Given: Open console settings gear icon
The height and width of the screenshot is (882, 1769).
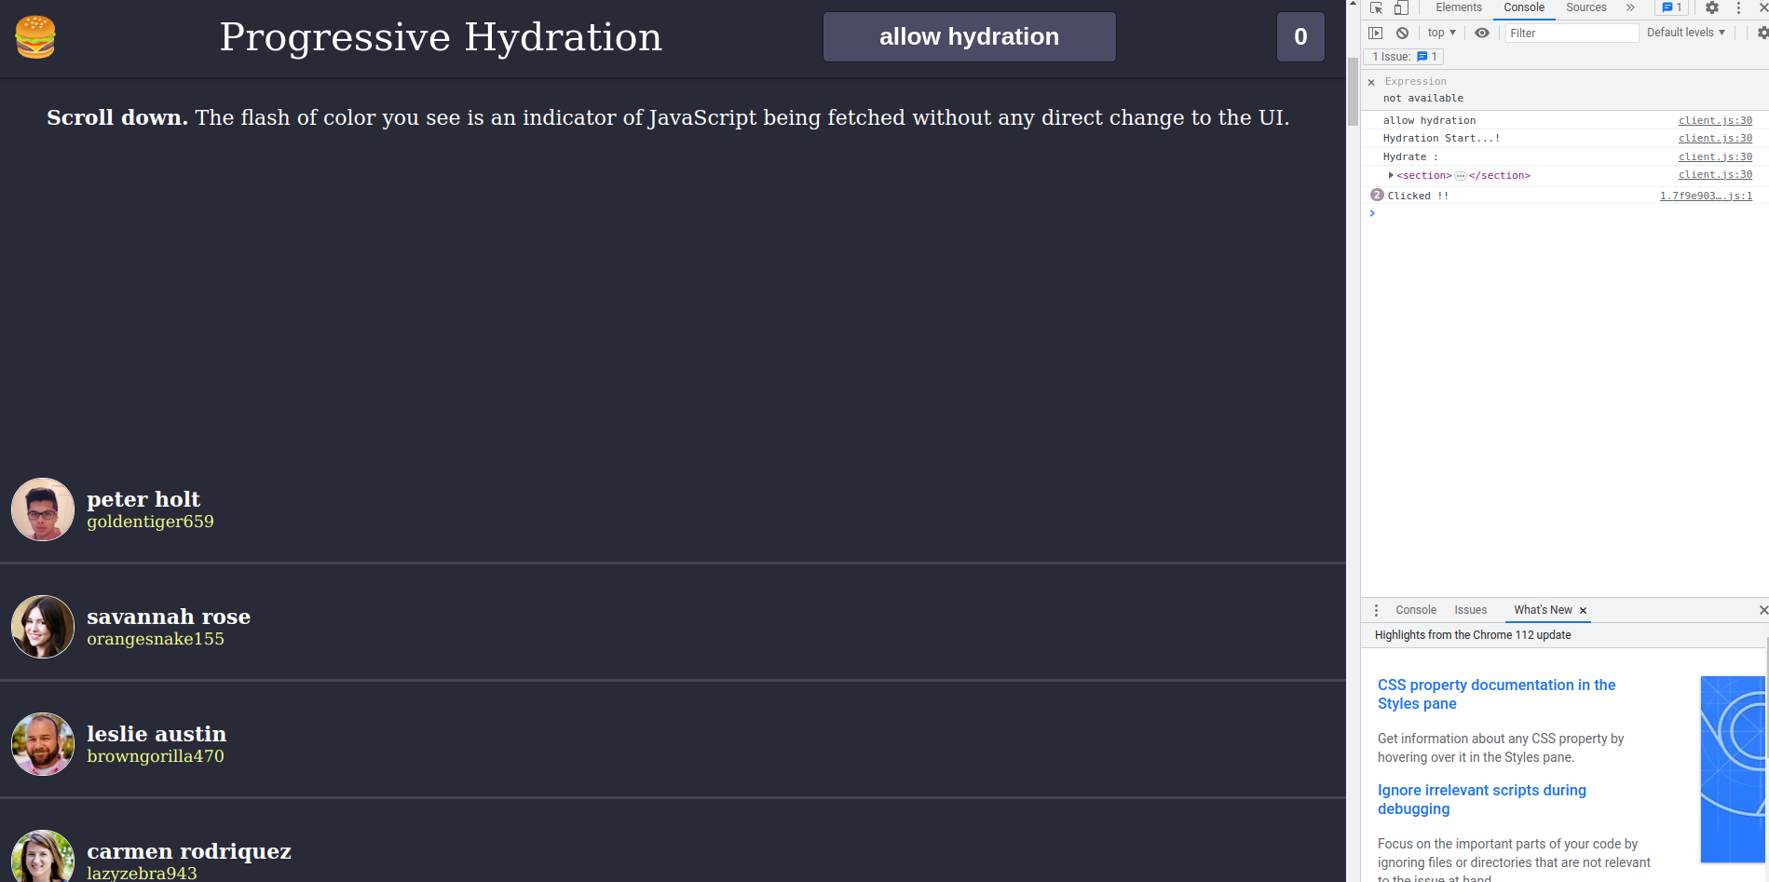Looking at the screenshot, I should coord(1762,33).
